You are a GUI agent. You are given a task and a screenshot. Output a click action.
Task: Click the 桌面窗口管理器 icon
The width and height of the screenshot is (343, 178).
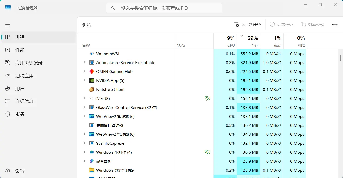point(92,125)
